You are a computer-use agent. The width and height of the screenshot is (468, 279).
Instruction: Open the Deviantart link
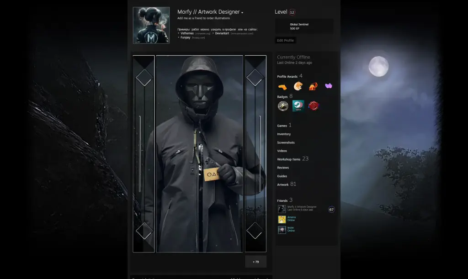[x=222, y=33]
